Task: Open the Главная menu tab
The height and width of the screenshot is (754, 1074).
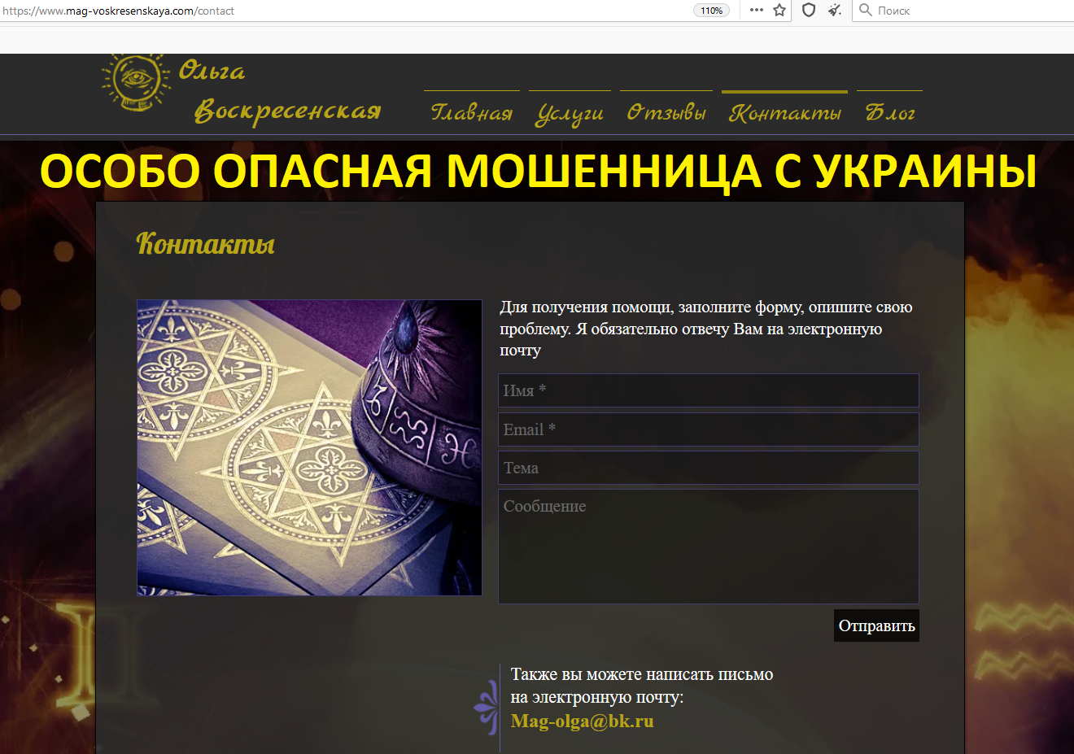Action: pyautogui.click(x=472, y=112)
